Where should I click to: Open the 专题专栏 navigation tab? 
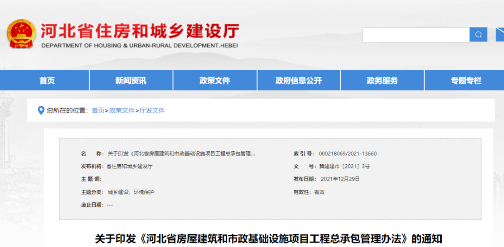[x=465, y=81]
